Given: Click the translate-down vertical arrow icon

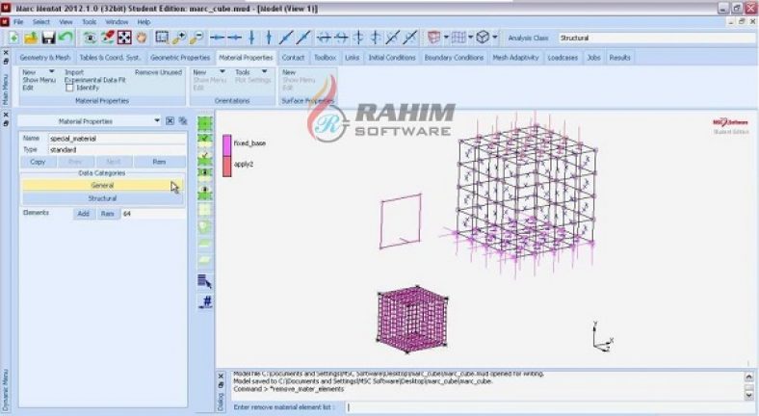Looking at the screenshot, I should pyautogui.click(x=251, y=38).
